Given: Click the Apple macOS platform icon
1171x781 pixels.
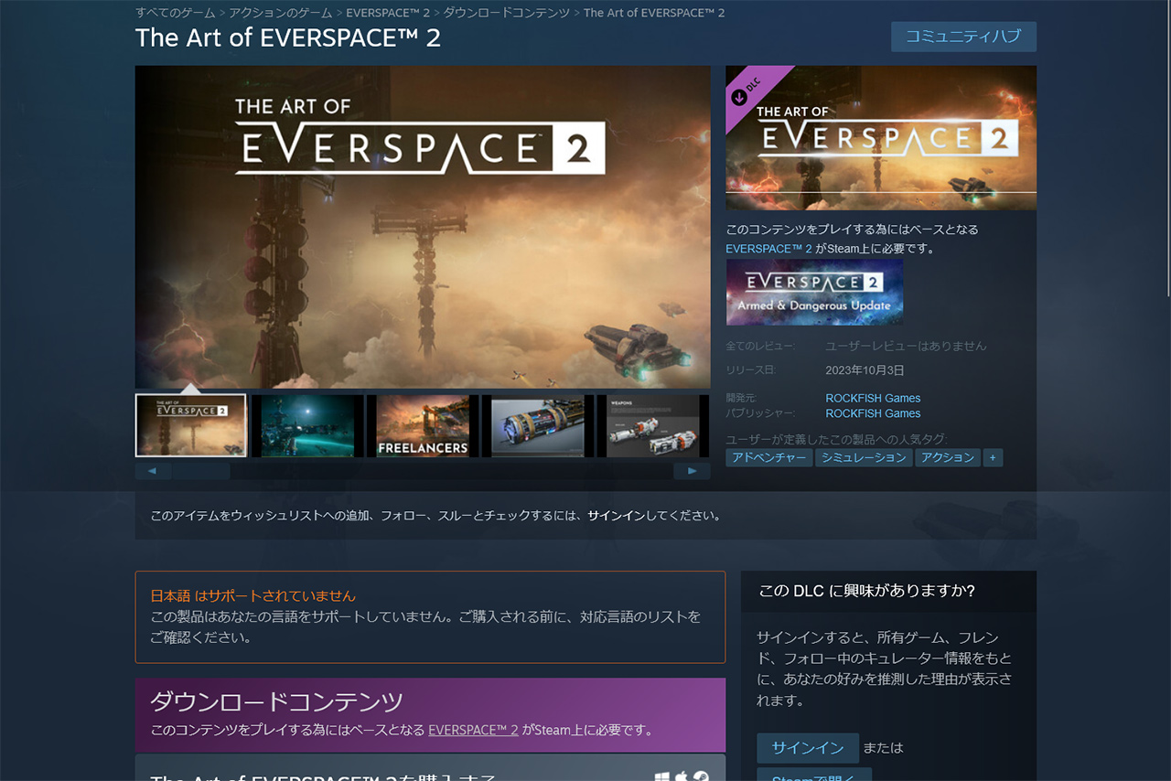Looking at the screenshot, I should click(682, 776).
